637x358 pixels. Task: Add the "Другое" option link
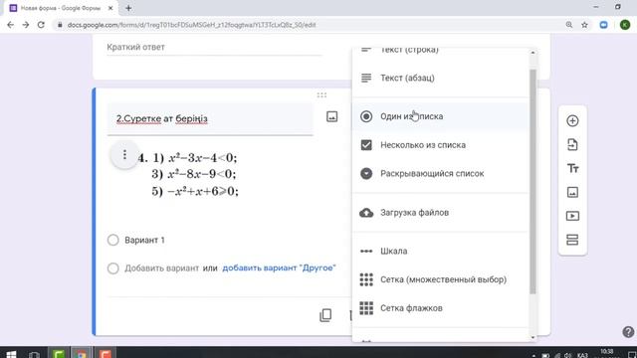(x=279, y=268)
